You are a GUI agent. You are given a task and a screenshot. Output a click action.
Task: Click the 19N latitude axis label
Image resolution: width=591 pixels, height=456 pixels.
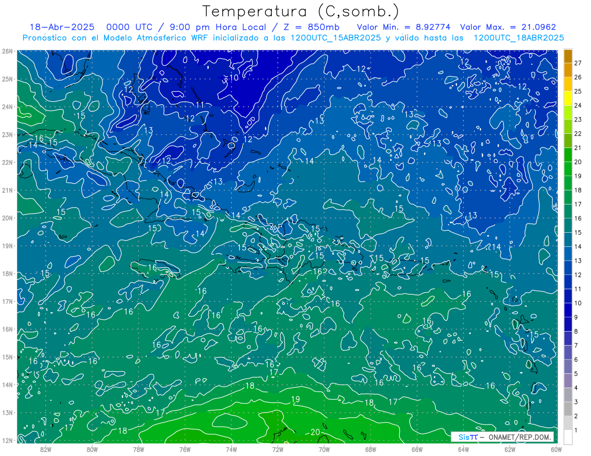pos(7,246)
